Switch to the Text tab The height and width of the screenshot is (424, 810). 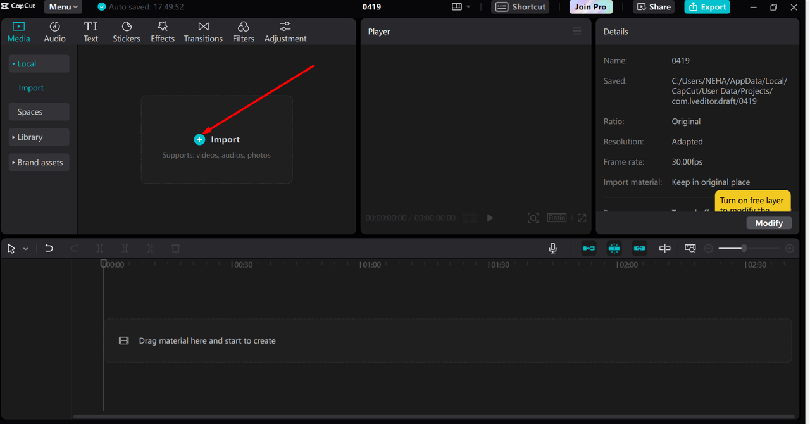tap(91, 32)
